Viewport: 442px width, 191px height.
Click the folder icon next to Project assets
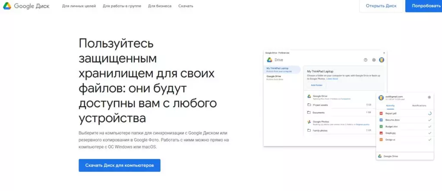click(309, 105)
